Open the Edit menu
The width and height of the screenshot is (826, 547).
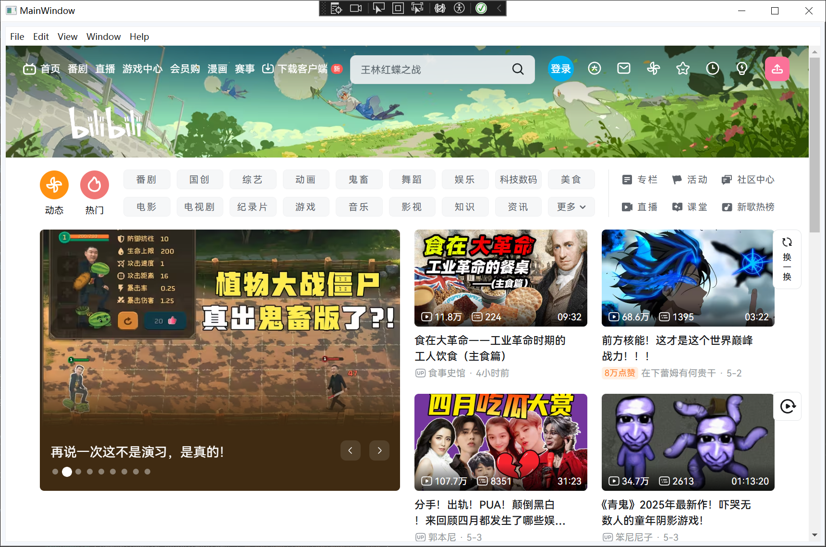(41, 36)
